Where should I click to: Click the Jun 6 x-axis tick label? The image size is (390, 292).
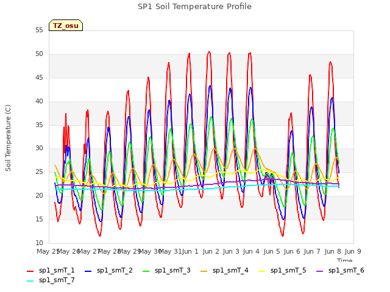[x=292, y=251]
